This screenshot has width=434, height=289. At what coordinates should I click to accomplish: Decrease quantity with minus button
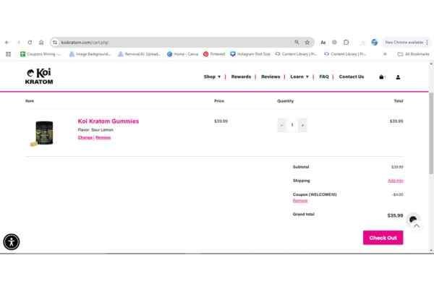coord(281,125)
